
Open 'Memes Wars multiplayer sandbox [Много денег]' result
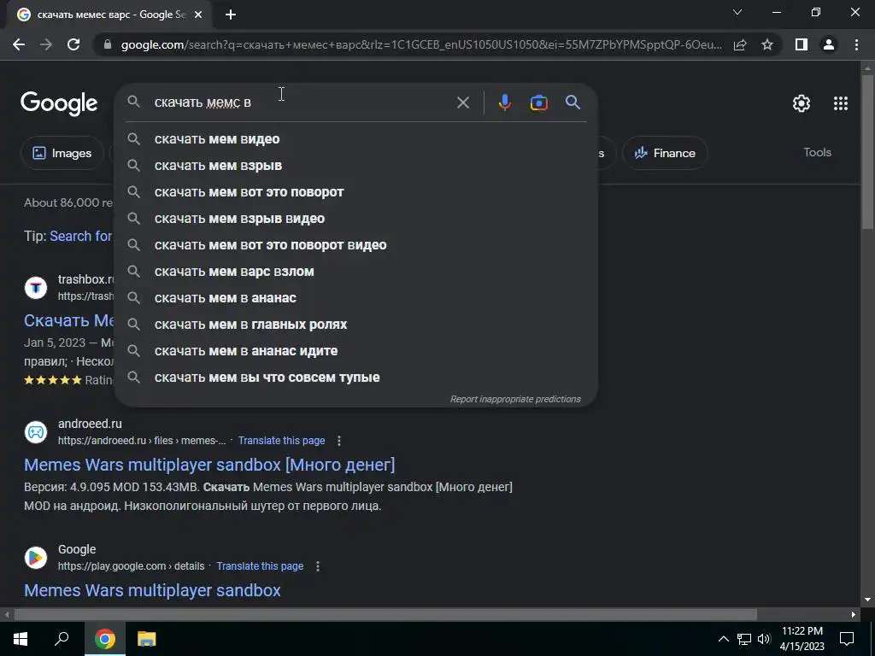tap(209, 465)
